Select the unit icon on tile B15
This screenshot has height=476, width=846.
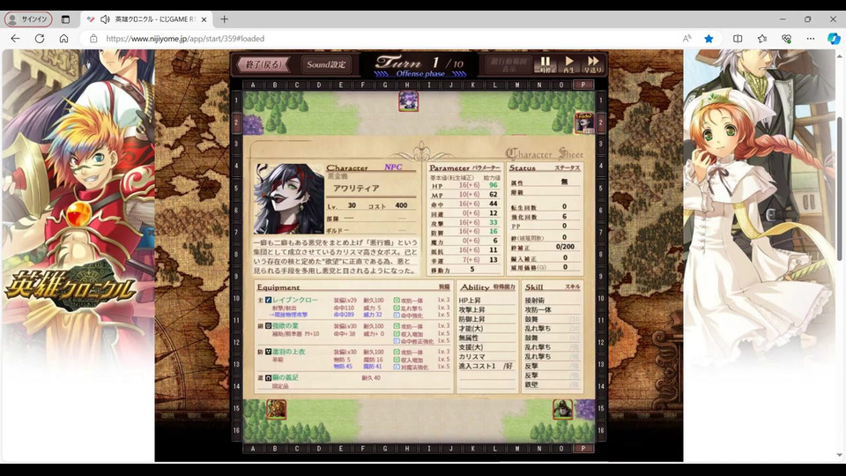tap(276, 409)
